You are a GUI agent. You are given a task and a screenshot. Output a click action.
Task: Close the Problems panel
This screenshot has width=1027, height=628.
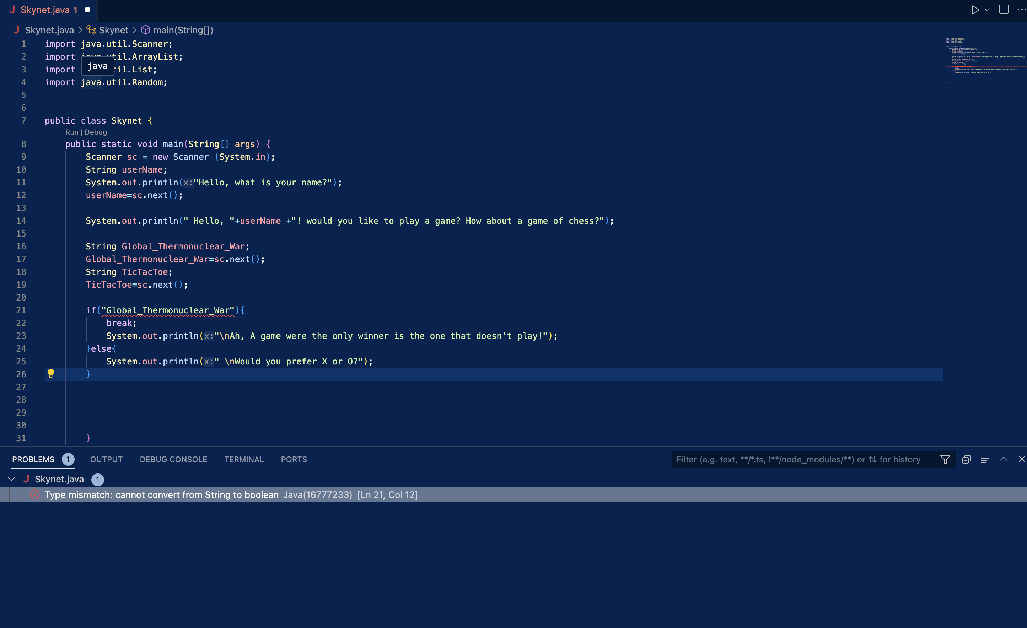pos(1022,459)
